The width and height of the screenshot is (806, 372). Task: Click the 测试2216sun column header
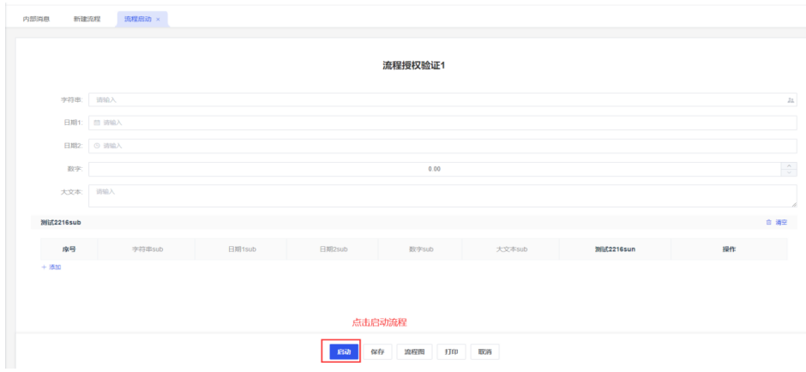[615, 249]
